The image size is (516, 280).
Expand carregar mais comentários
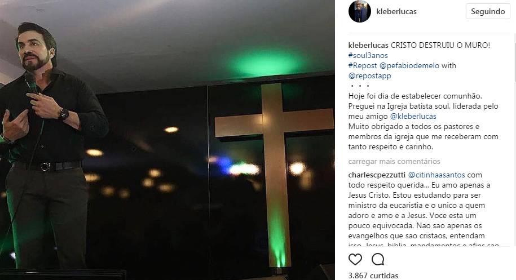click(394, 161)
